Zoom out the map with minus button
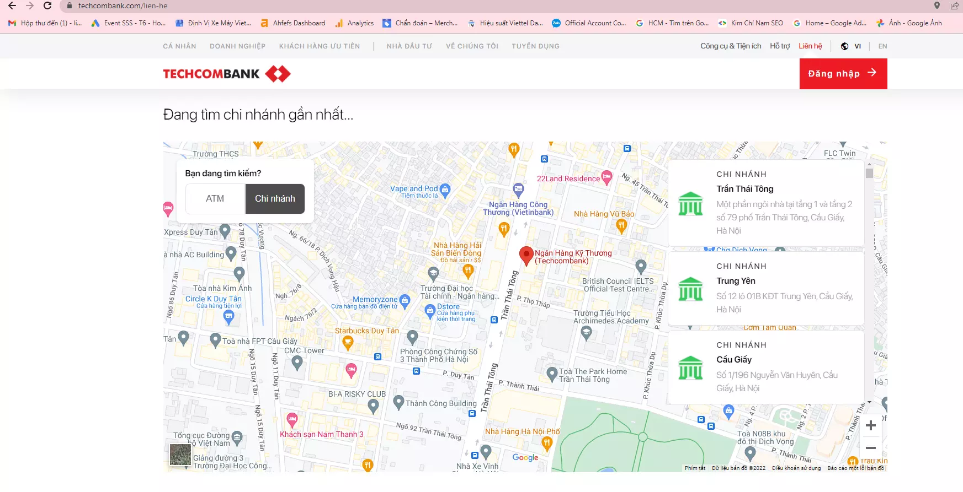Viewport: 963px width, 492px height. point(871,448)
